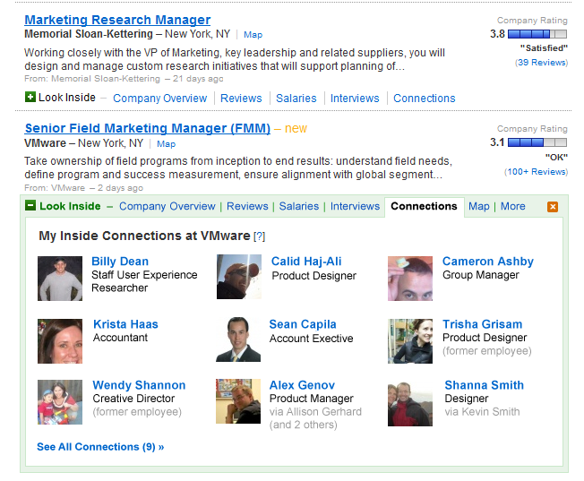Screen dimensions: 584x481
Task: Open the 100+ Reviews link for VMware
Action: tap(537, 172)
